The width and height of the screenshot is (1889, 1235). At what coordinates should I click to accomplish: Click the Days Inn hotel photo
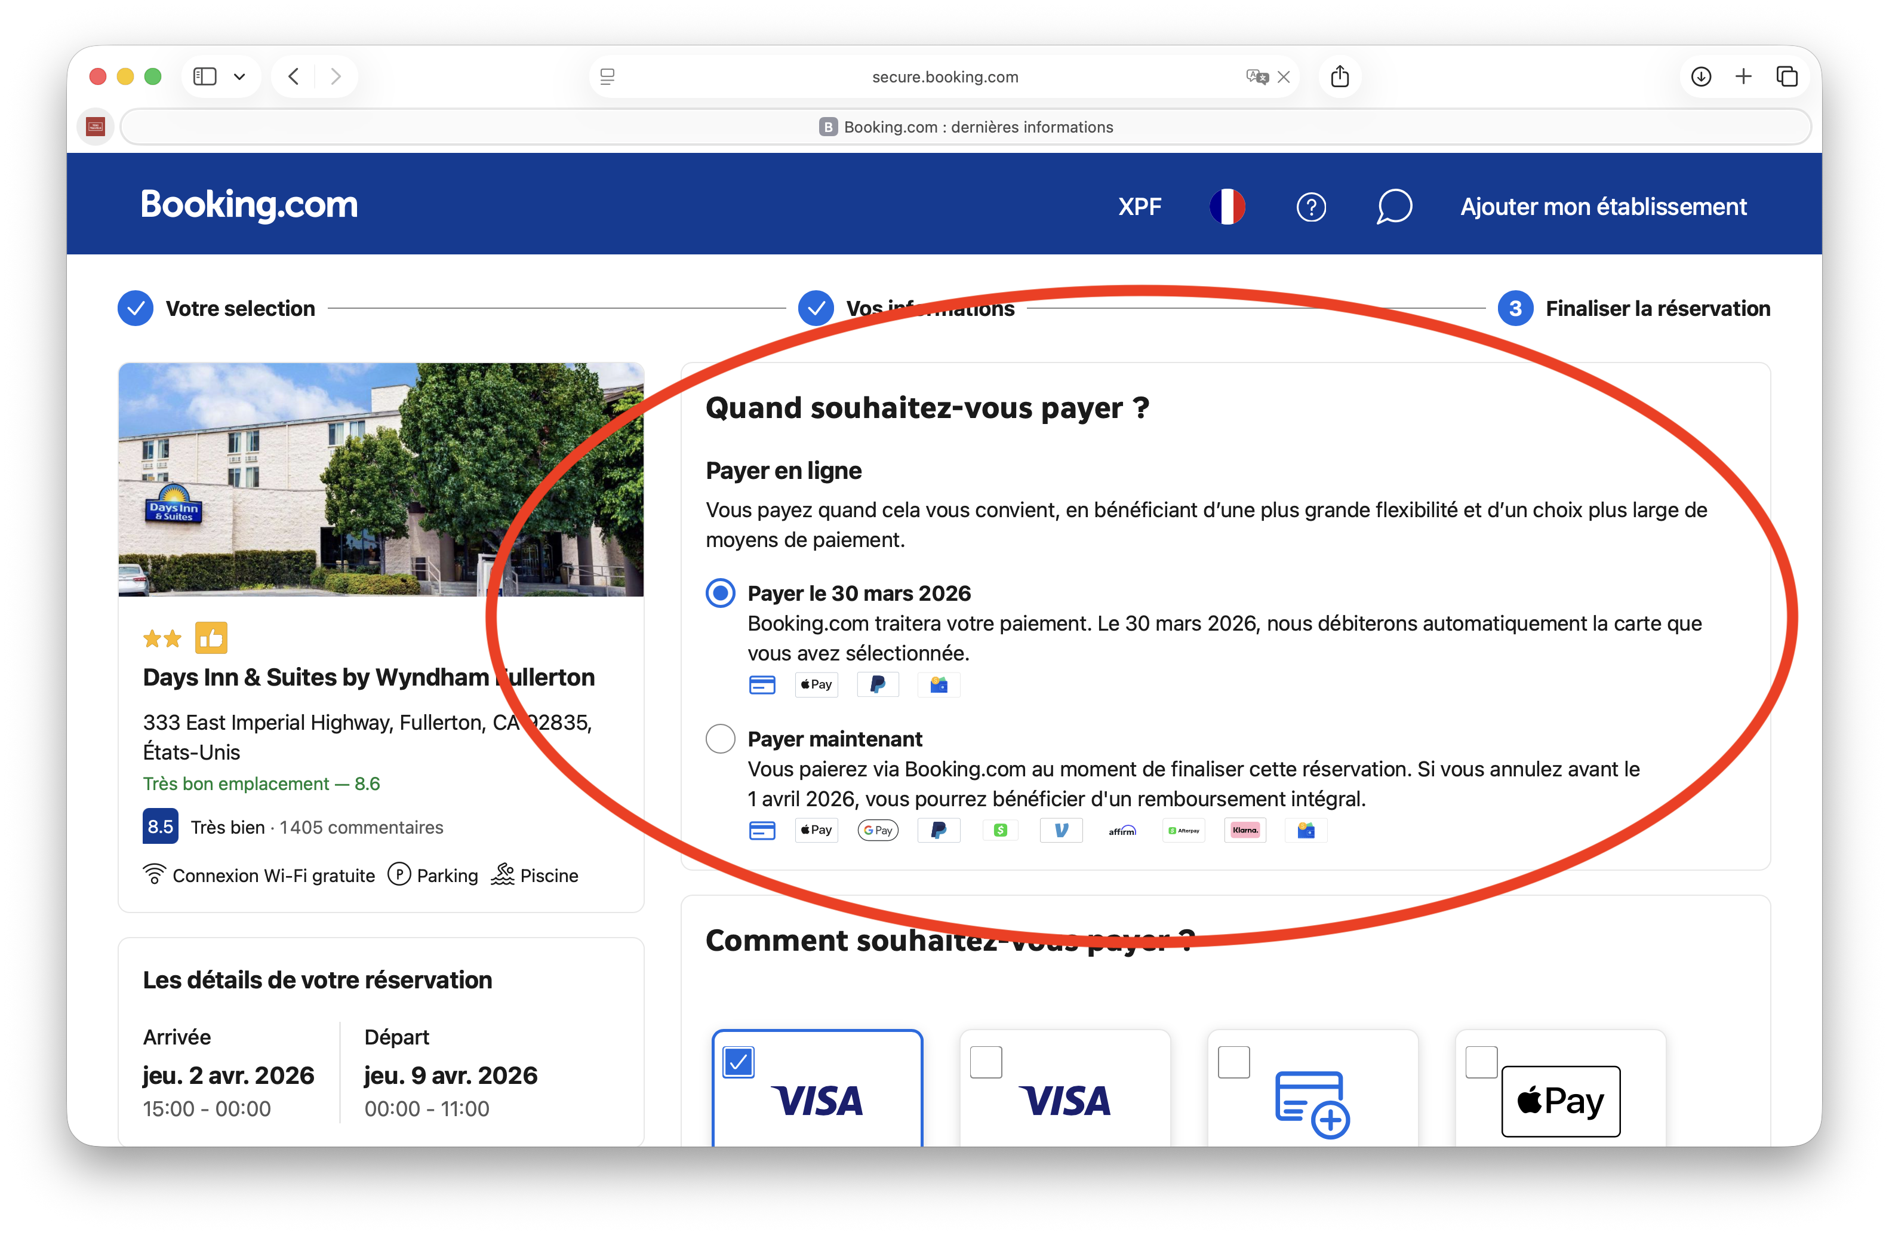pyautogui.click(x=381, y=480)
